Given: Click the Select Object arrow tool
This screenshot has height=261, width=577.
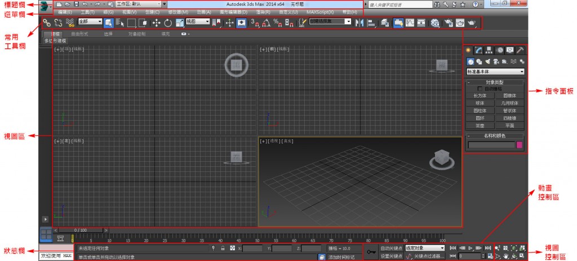Looking at the screenshot, I should 108,23.
